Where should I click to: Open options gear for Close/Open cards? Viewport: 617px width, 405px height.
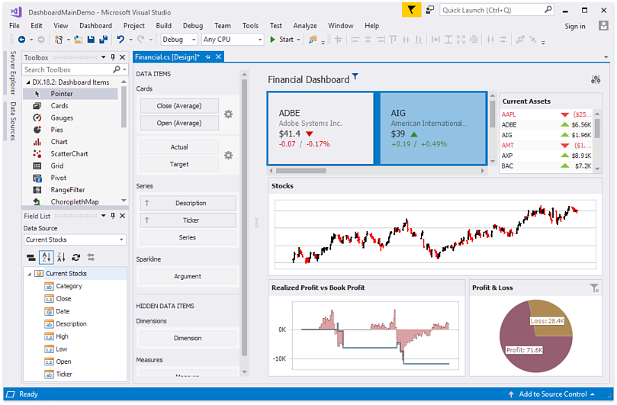228,114
